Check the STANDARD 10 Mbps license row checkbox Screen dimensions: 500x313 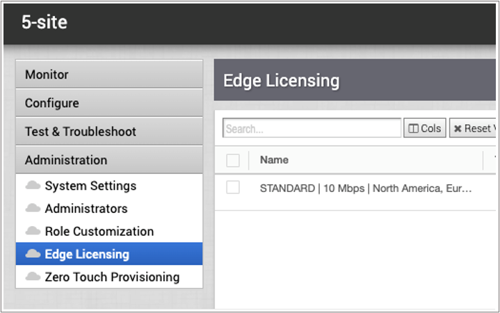tap(233, 188)
